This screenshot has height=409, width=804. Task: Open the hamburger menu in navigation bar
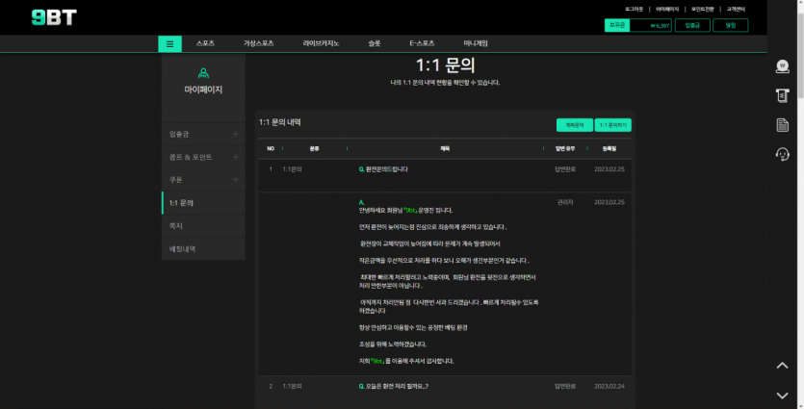169,43
